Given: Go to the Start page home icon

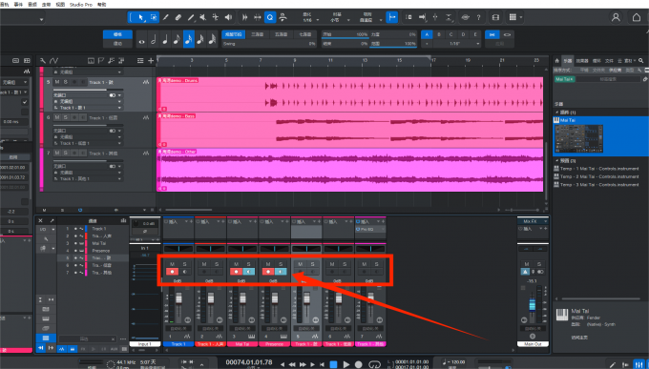Looking at the screenshot, I should [x=637, y=17].
